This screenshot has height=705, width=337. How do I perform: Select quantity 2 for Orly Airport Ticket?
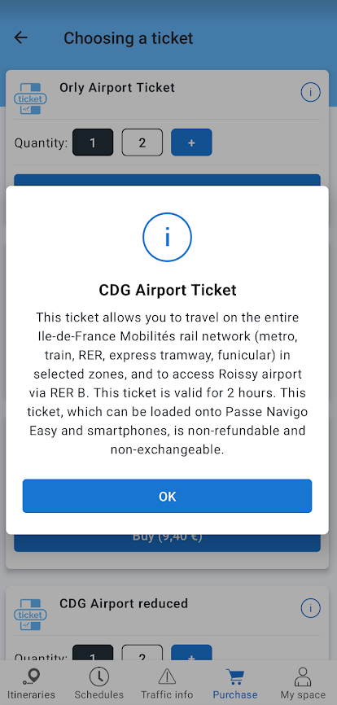(x=142, y=142)
